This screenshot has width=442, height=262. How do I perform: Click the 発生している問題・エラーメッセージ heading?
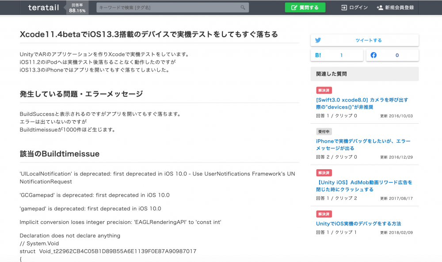coord(81,94)
